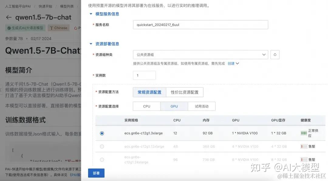Select the CPU resource option
The height and width of the screenshot is (181, 328).
(147, 106)
